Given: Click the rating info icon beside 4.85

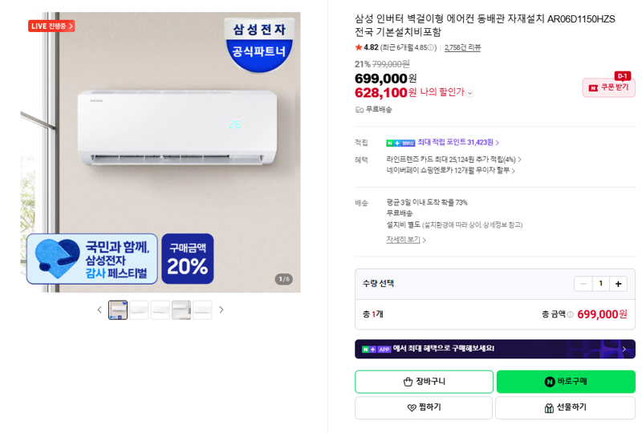Looking at the screenshot, I should tap(431, 48).
